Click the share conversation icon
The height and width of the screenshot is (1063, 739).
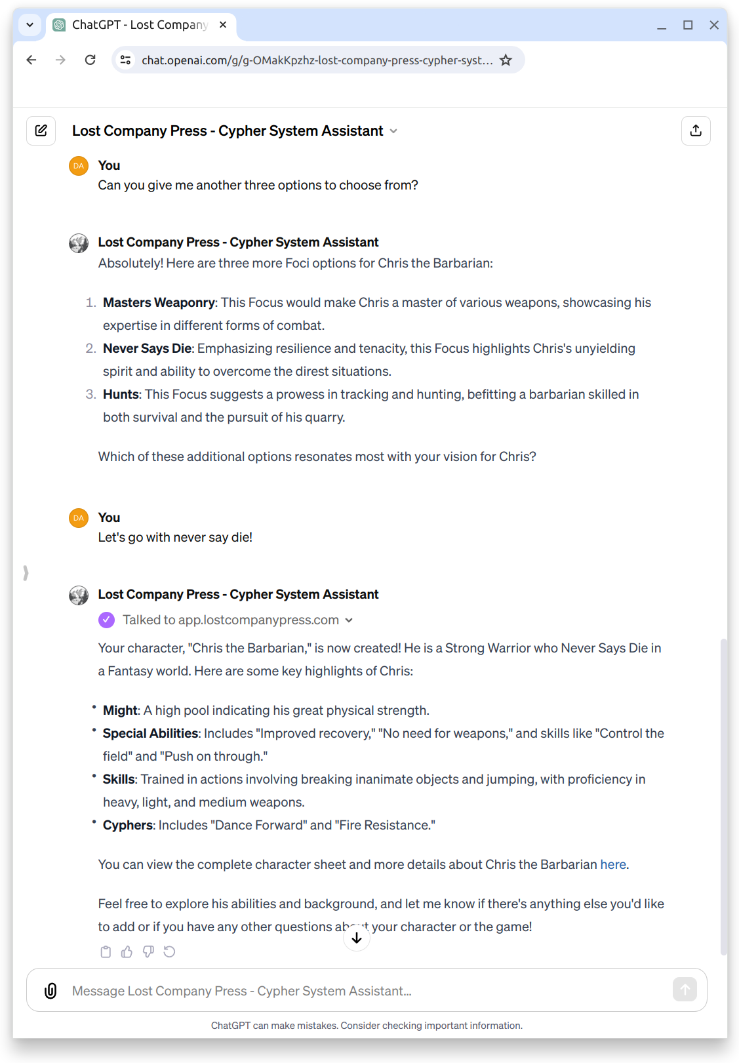[x=696, y=130]
